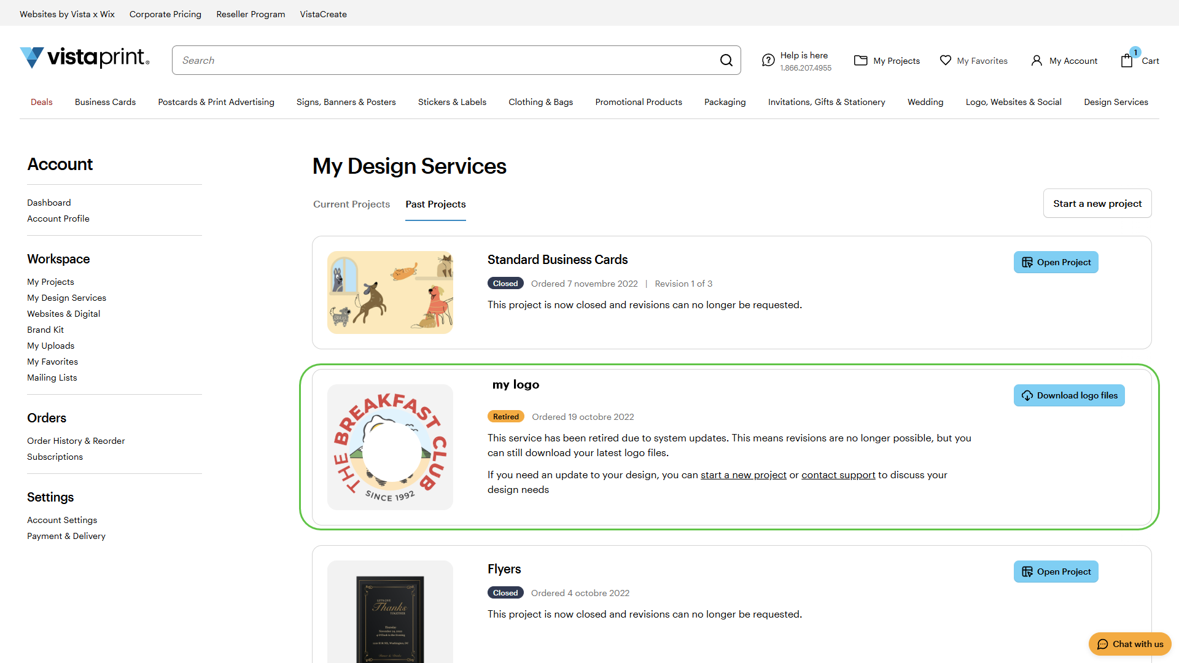The image size is (1179, 663).
Task: Open Order History & Reorder link
Action: click(x=76, y=441)
